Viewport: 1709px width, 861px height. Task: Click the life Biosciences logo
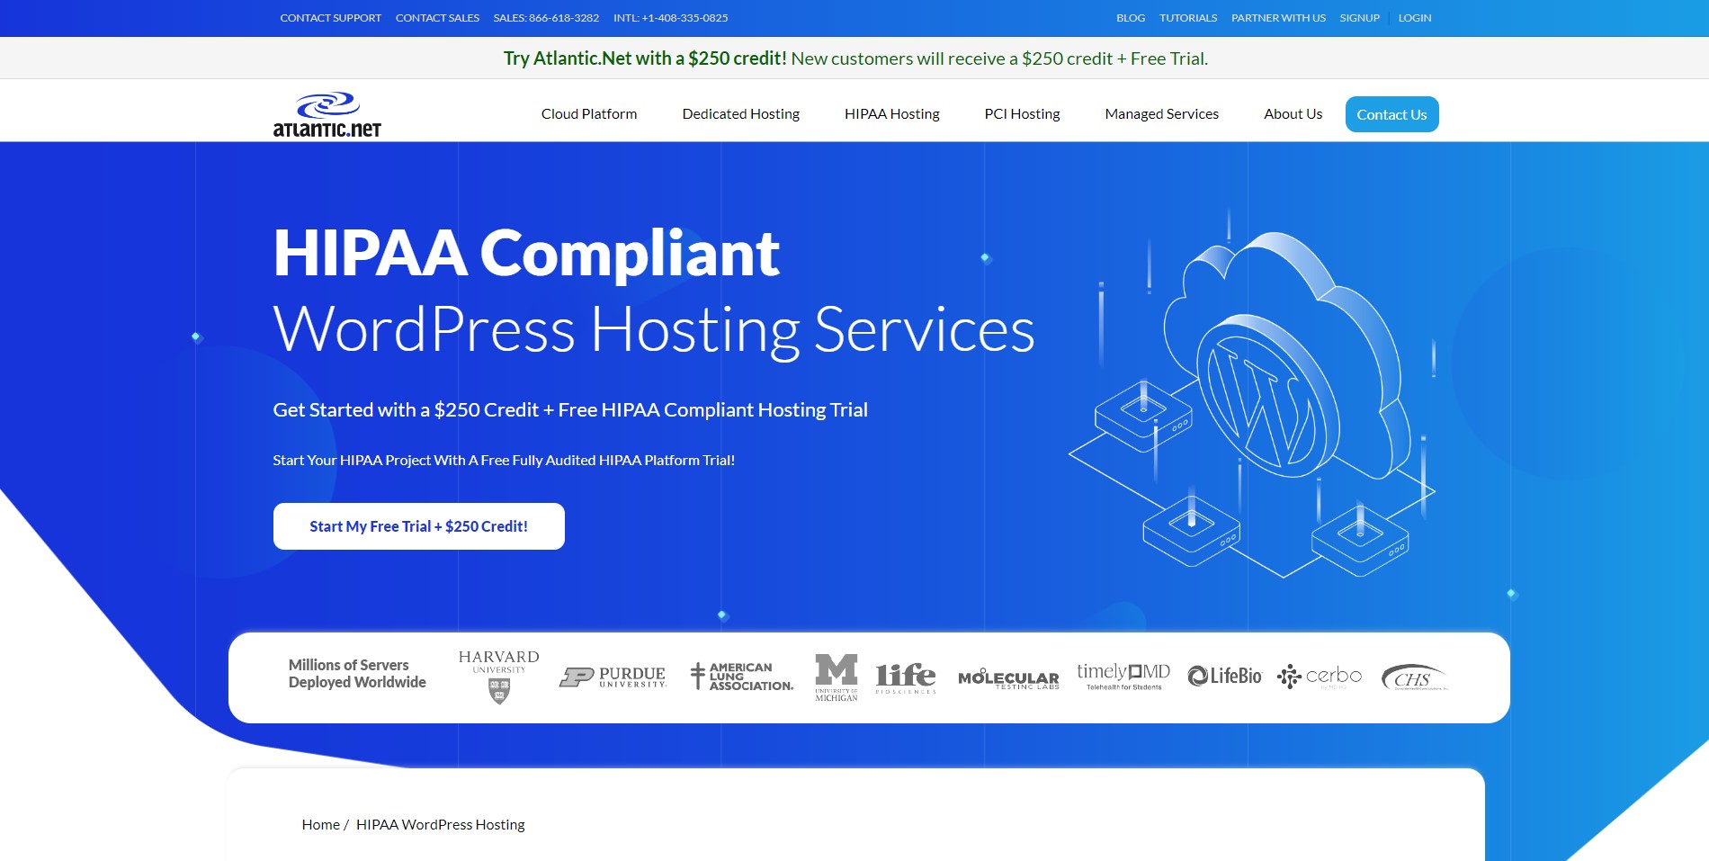pyautogui.click(x=906, y=677)
